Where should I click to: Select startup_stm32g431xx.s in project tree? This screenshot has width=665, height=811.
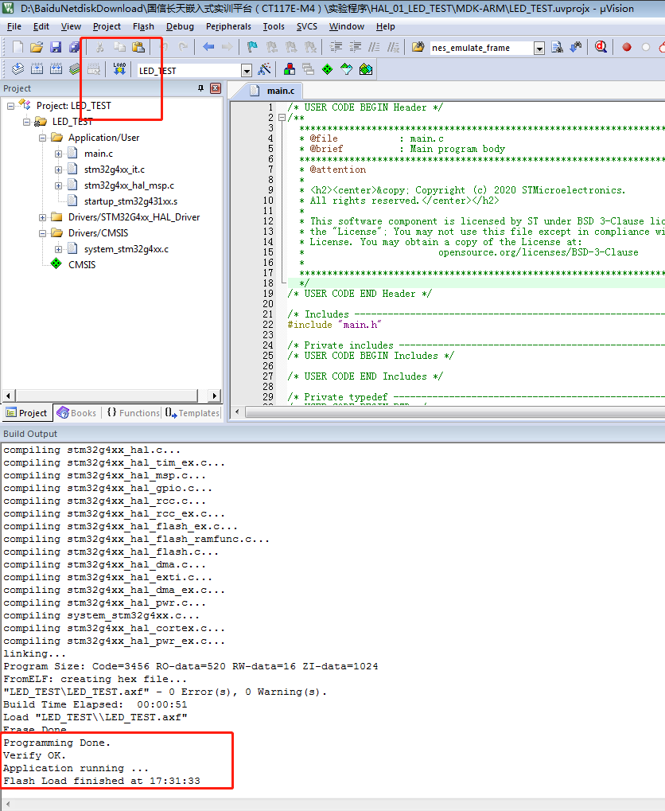point(130,201)
